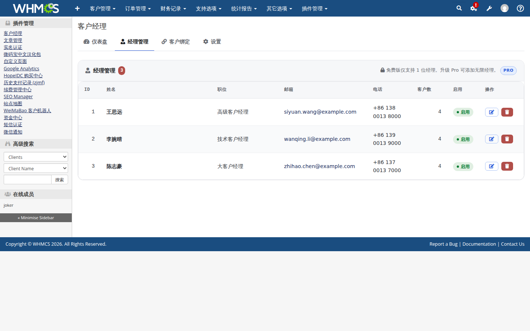Open 续费管理中心 sidebar link
530x331 pixels.
18,90
